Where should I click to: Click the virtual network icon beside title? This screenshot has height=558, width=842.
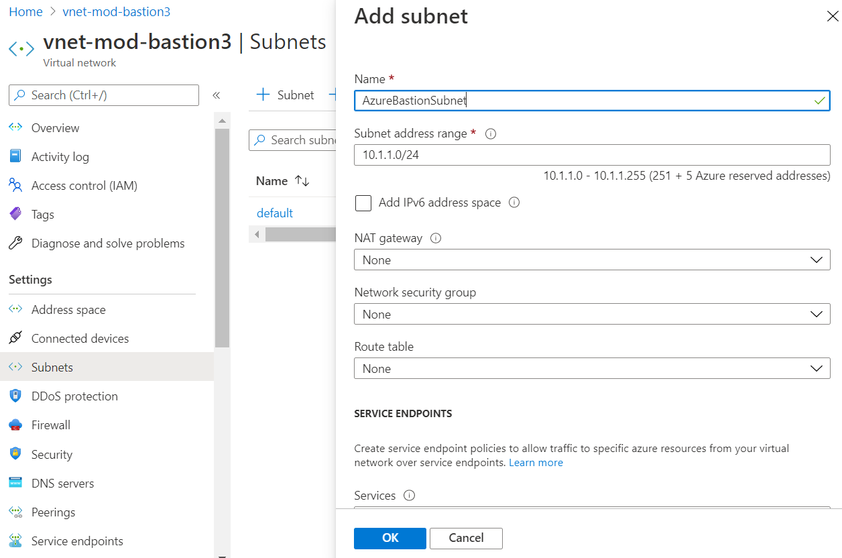pos(21,49)
